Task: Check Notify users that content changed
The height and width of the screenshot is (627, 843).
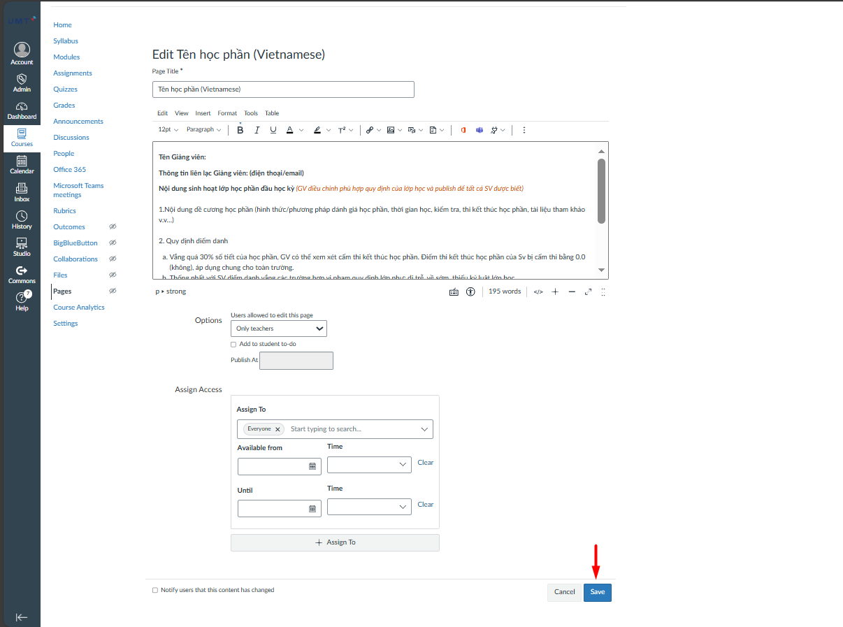Action: point(155,590)
